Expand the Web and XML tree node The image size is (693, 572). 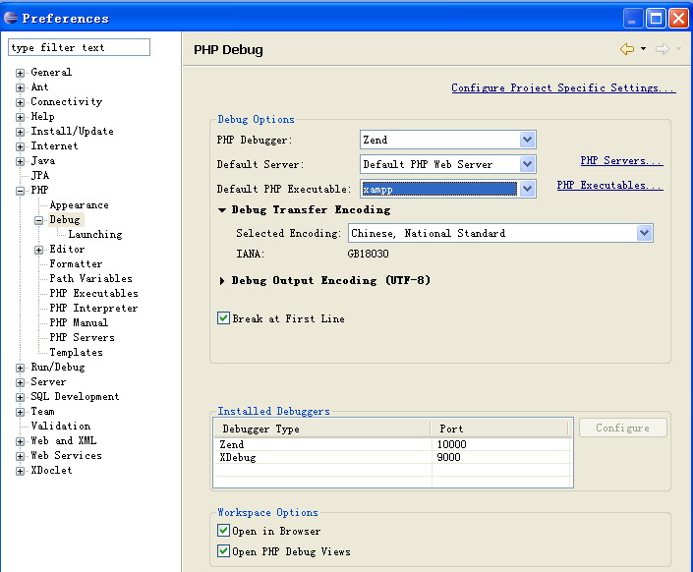(20, 441)
